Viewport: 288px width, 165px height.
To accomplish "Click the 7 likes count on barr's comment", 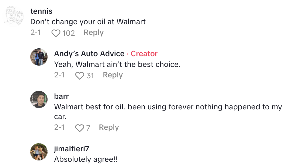I will coord(88,128).
